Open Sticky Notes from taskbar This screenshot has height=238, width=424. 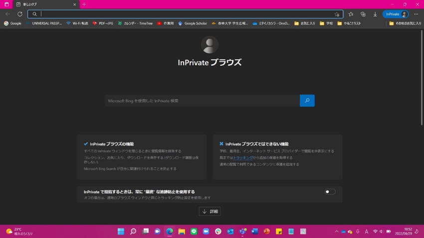pyautogui.click(x=279, y=231)
